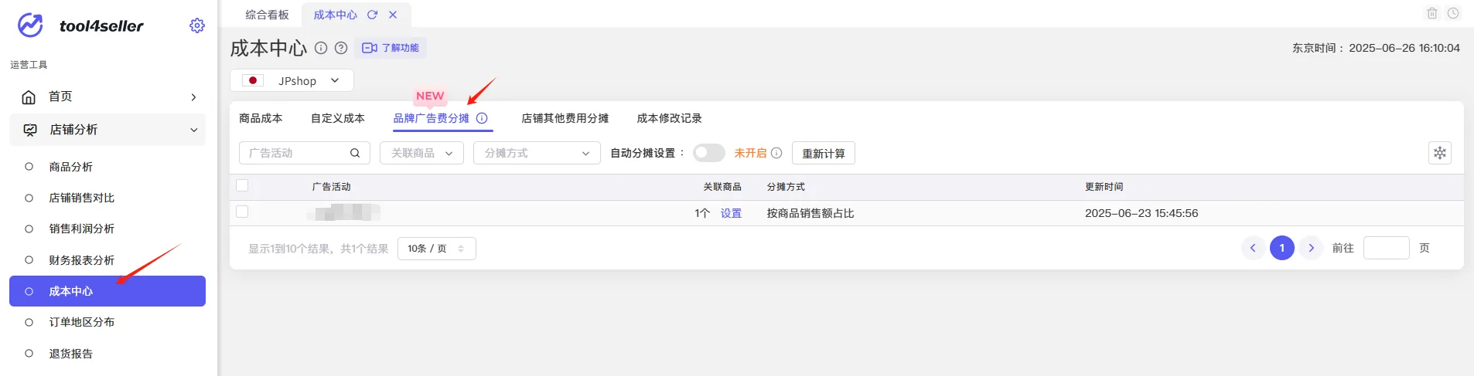The width and height of the screenshot is (1474, 376).
Task: Expand the 首页 menu chevron
Action: pyautogui.click(x=193, y=97)
